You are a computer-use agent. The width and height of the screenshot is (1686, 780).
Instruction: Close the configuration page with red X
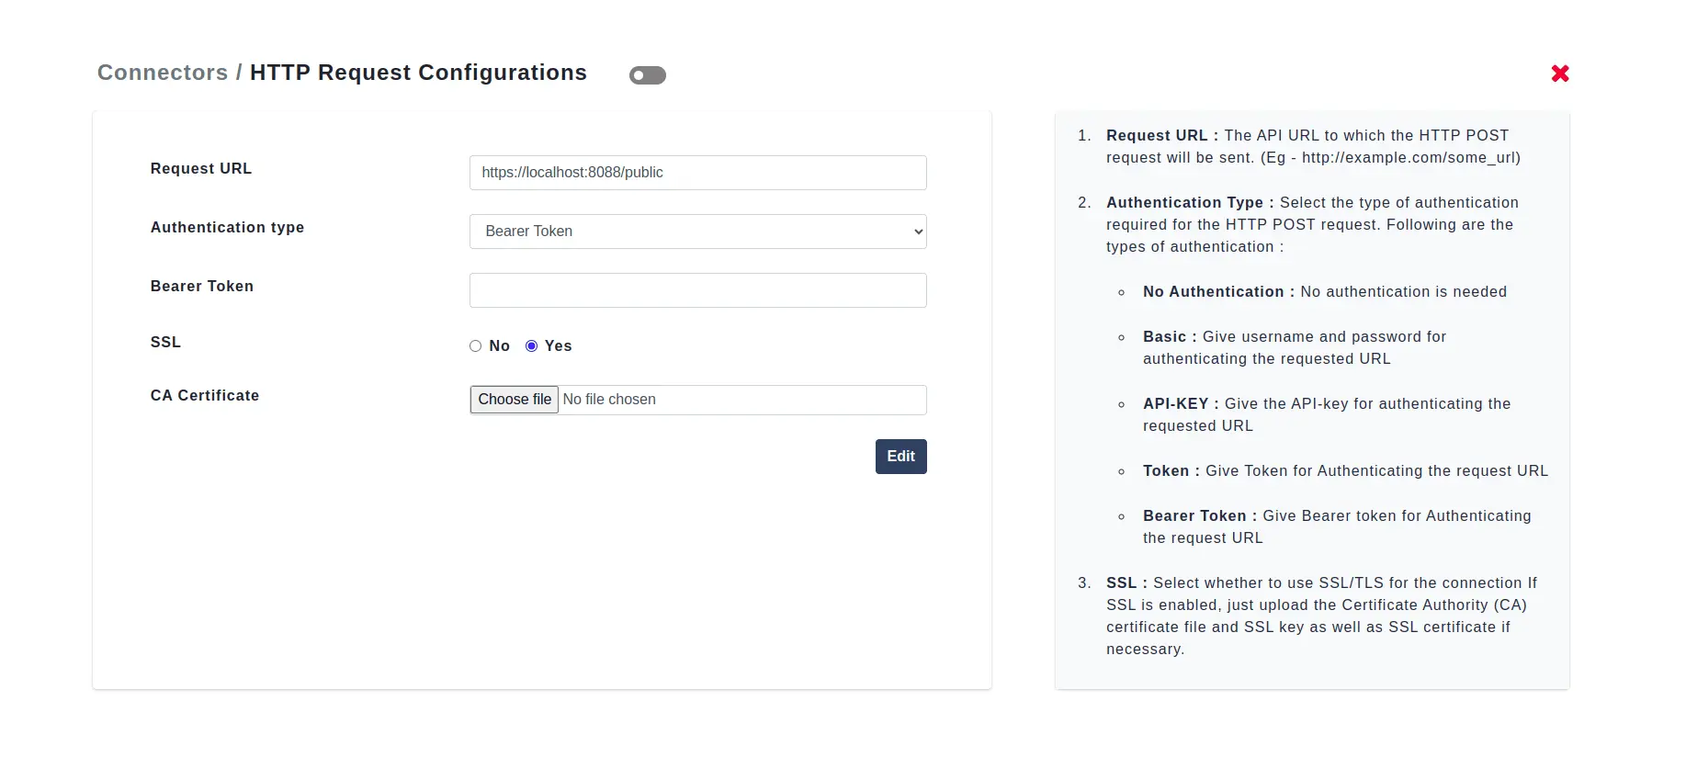click(x=1560, y=73)
